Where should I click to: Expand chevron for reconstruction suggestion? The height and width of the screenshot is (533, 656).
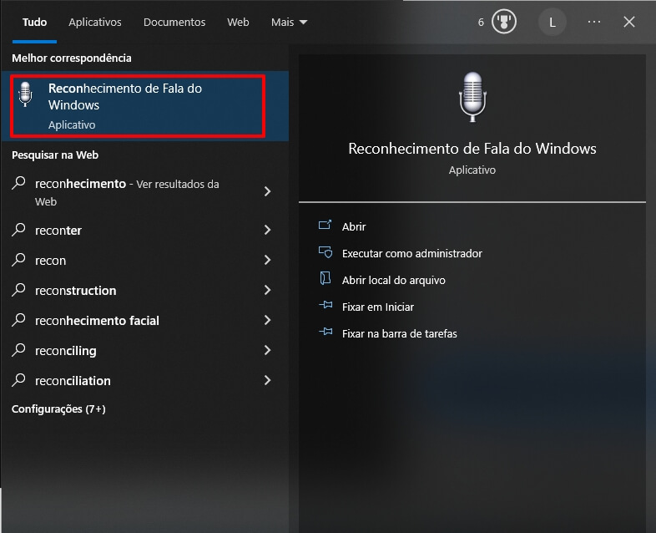pyautogui.click(x=268, y=290)
